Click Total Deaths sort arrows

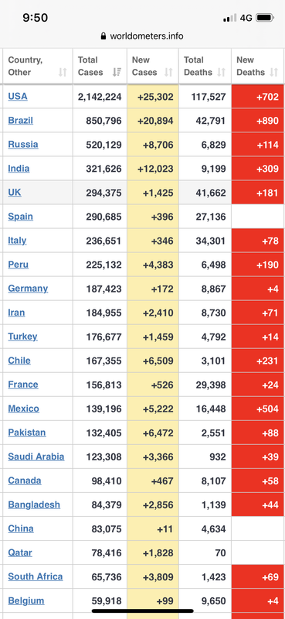click(x=221, y=72)
